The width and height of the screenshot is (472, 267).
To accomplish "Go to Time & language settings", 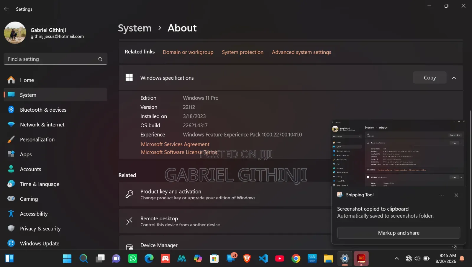I will tap(55, 184).
